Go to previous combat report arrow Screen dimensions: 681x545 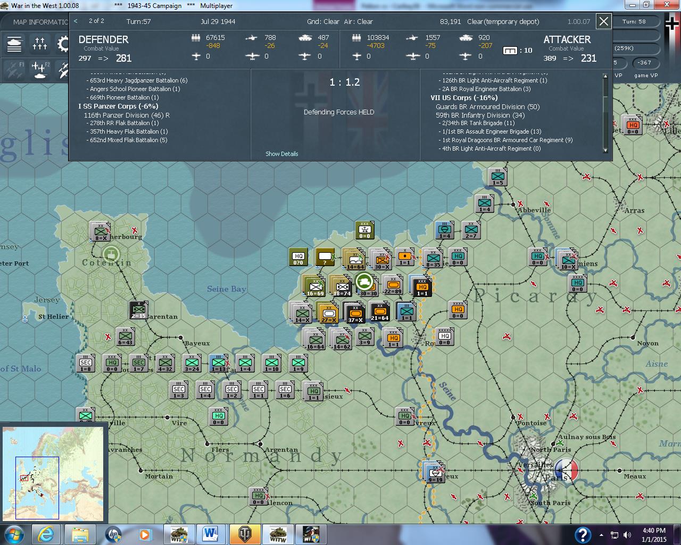[76, 21]
